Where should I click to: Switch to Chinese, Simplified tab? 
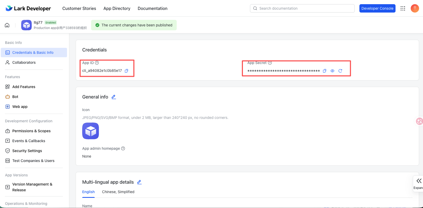(x=118, y=192)
